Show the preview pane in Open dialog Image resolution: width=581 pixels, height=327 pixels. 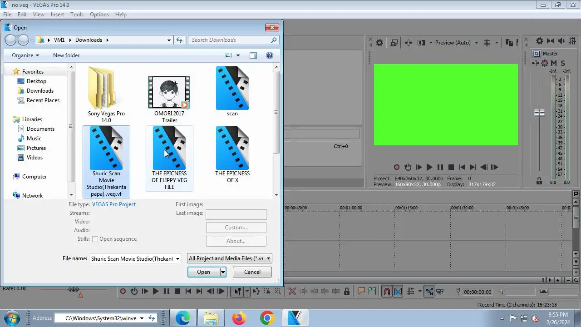coord(253,55)
